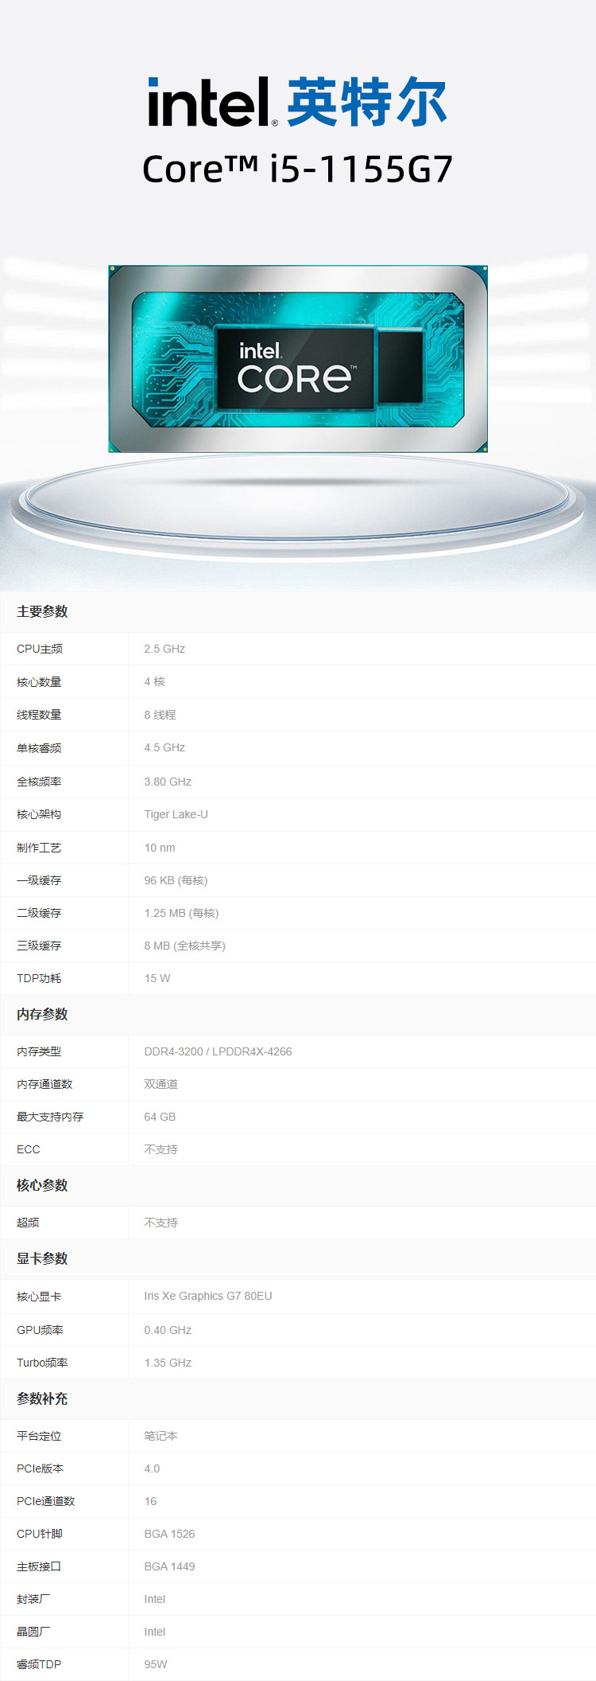Click the 睿频TDP row label
The height and width of the screenshot is (1681, 596).
point(39,1664)
